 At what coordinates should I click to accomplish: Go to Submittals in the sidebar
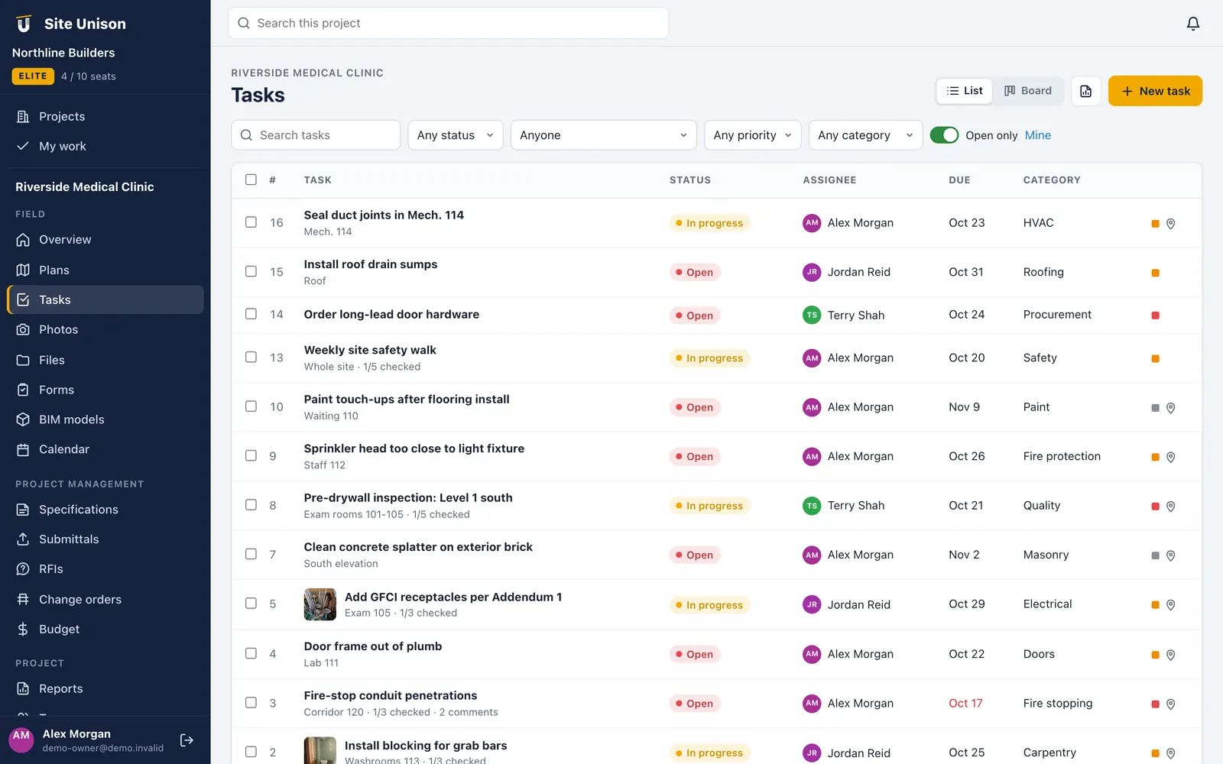(x=105, y=539)
